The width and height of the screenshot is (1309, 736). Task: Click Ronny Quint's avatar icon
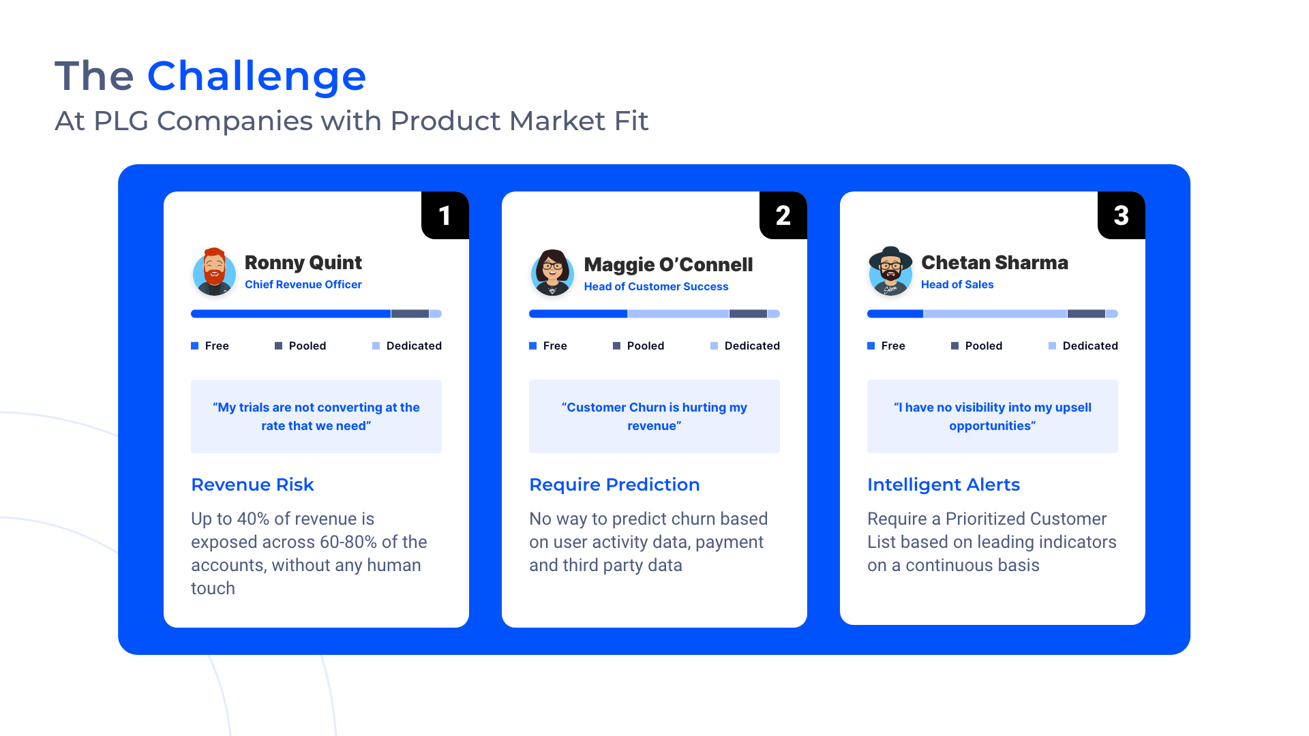214,272
